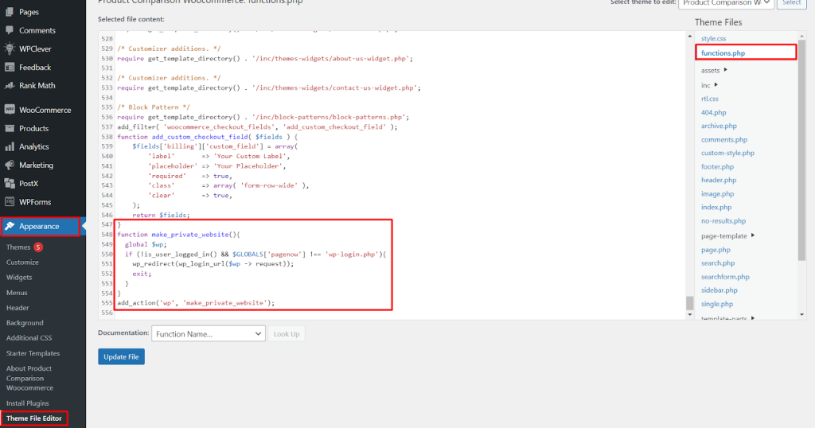Open comments.php theme file
Image resolution: width=815 pixels, height=428 pixels.
724,139
